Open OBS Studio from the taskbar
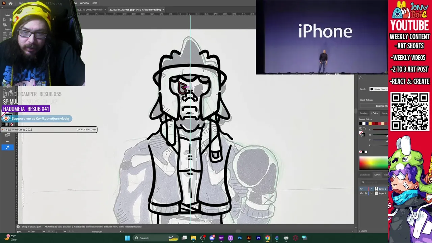 click(202, 238)
